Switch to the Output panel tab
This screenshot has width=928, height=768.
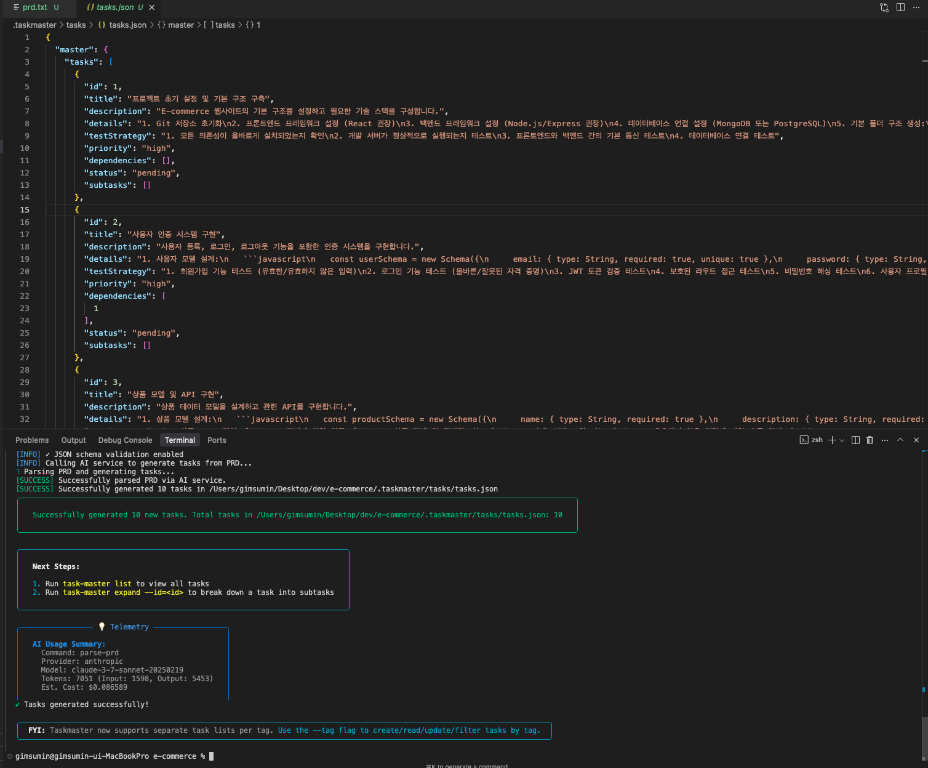click(73, 440)
